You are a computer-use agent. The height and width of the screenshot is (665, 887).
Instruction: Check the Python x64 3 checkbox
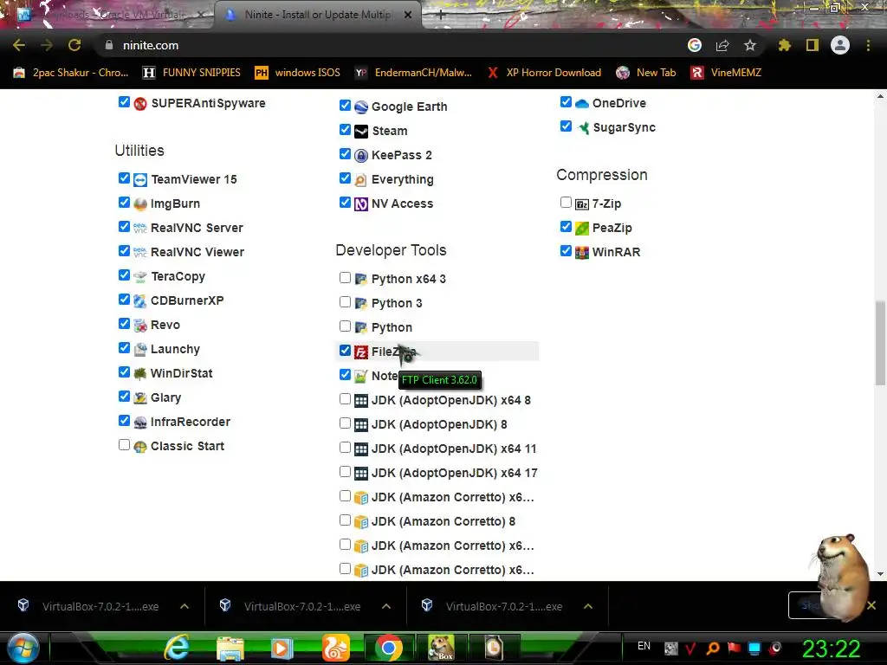pos(345,278)
